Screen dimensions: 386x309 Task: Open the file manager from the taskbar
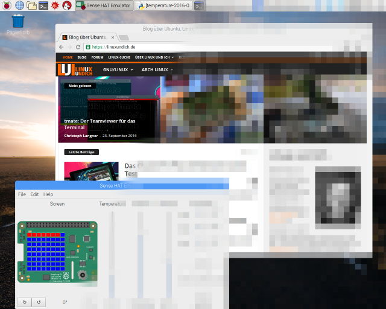pyautogui.click(x=31, y=5)
